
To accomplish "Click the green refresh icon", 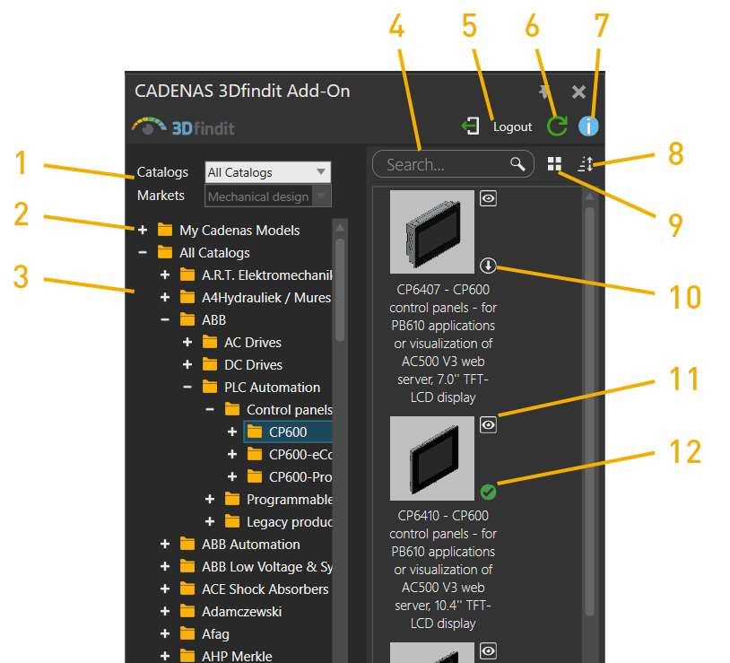I will coord(557,126).
